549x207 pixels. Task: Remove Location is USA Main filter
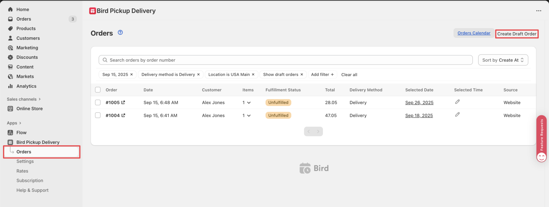(x=253, y=74)
